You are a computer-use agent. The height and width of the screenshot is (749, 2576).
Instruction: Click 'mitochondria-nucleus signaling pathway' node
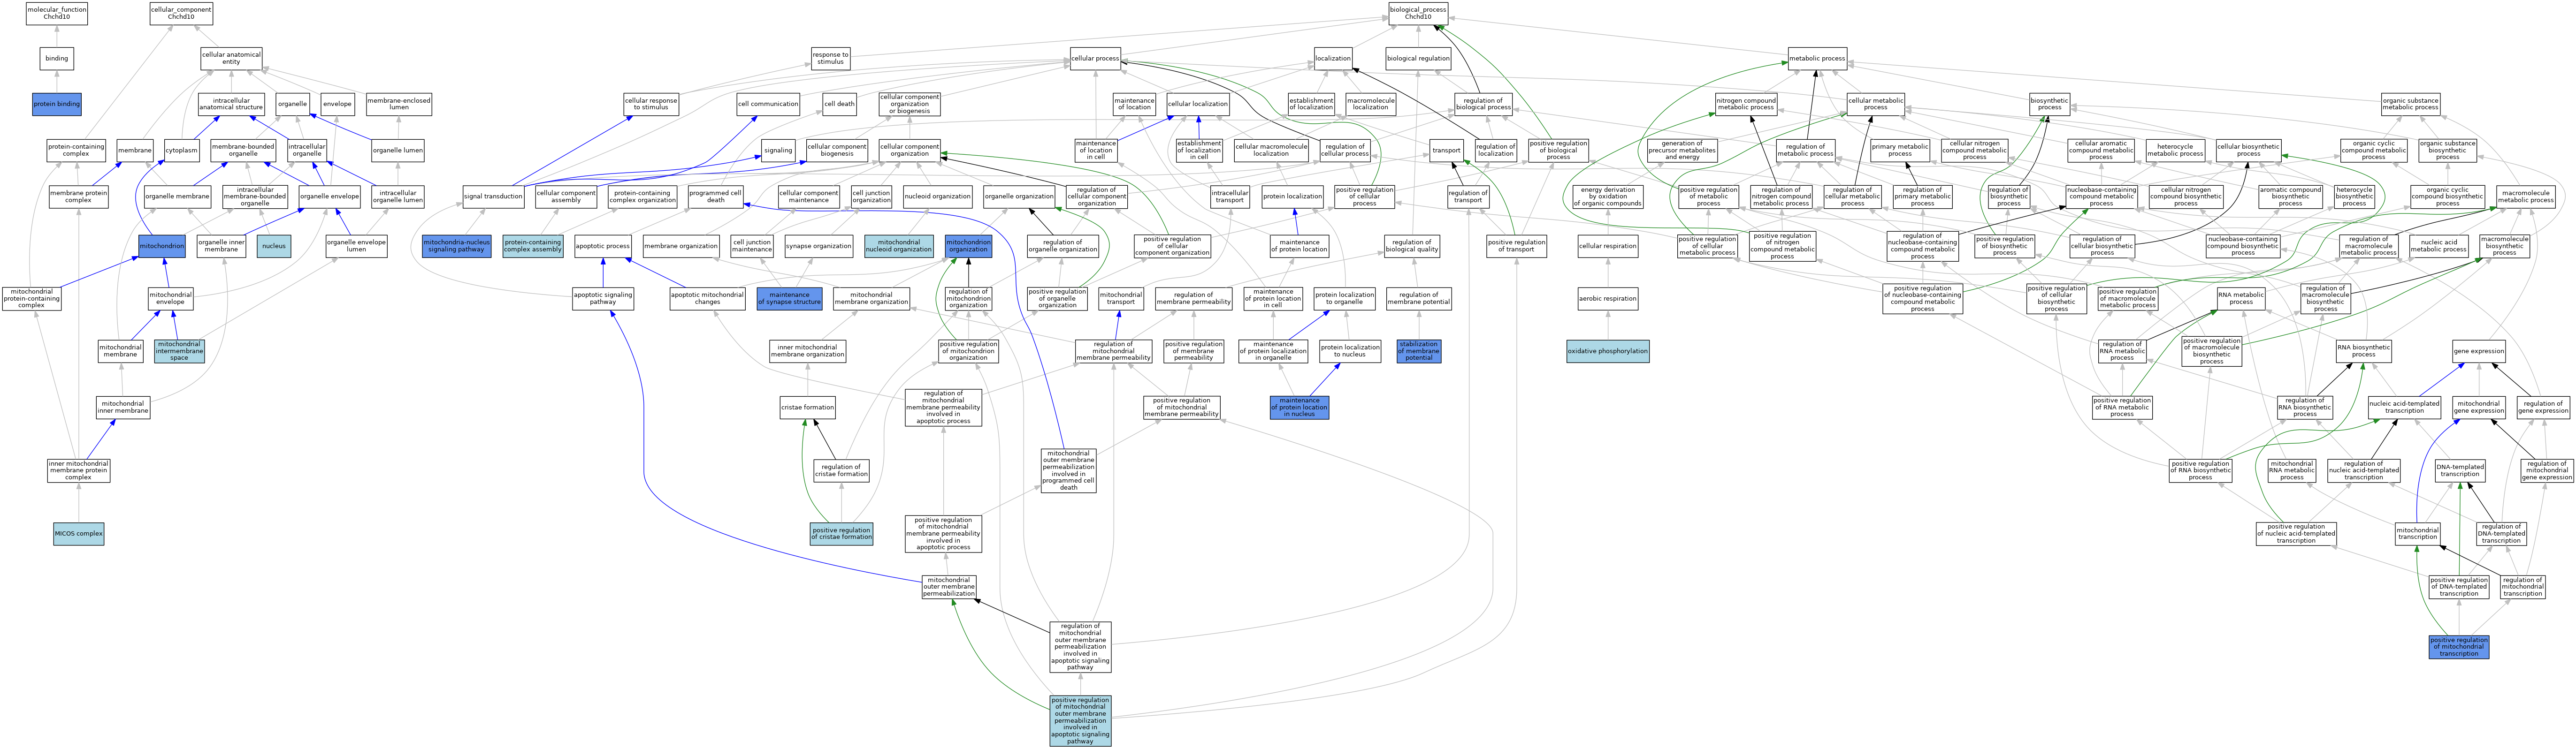click(x=457, y=246)
